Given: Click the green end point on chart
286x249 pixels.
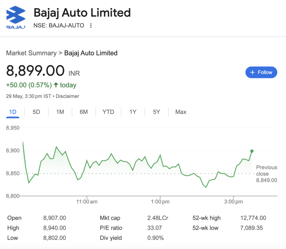Looking at the screenshot, I should (252, 151).
